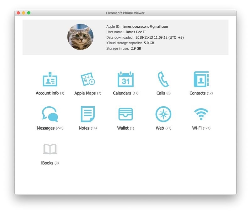Viewport: 251px width, 214px height.
Task: Click the green full-screen window button
Action: click(29, 13)
